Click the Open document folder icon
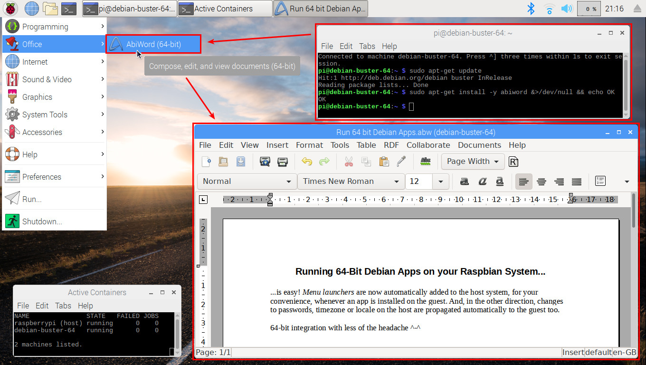646x365 pixels. [223, 162]
